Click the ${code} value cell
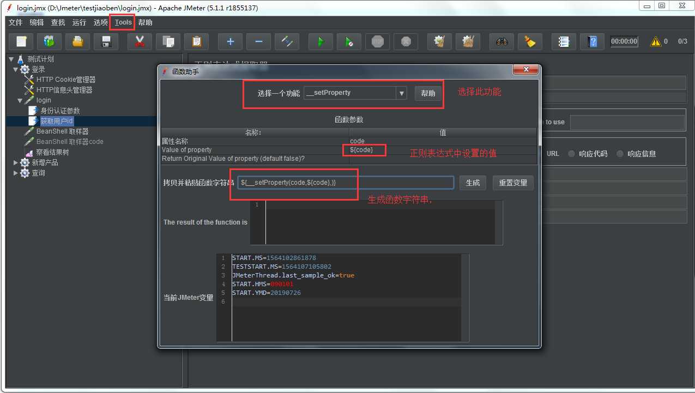Viewport: 695px width, 393px height. pyautogui.click(x=443, y=149)
